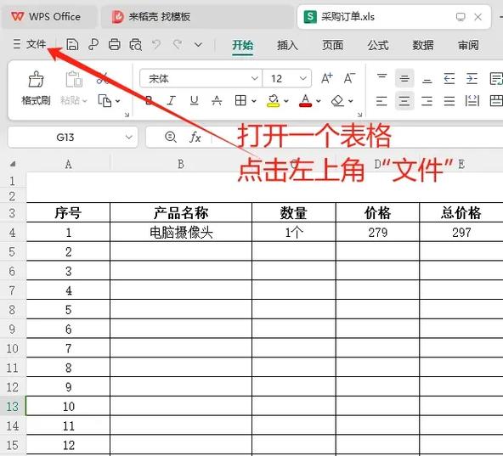The width and height of the screenshot is (503, 456).
Task: Click the 总价格 header cell
Action: [461, 212]
